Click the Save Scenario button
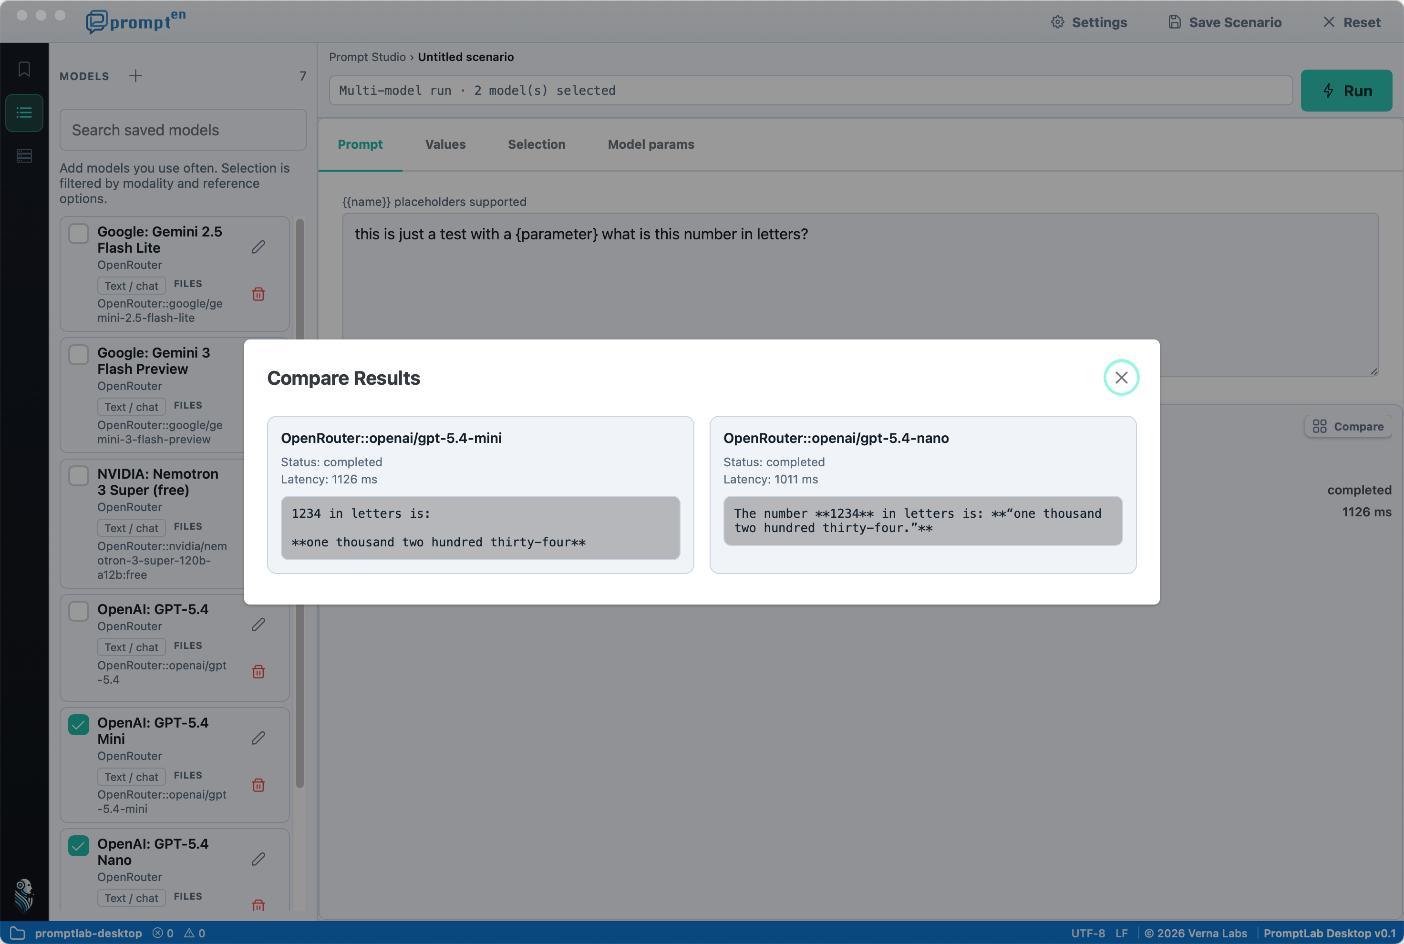This screenshot has width=1404, height=944. pos(1225,22)
